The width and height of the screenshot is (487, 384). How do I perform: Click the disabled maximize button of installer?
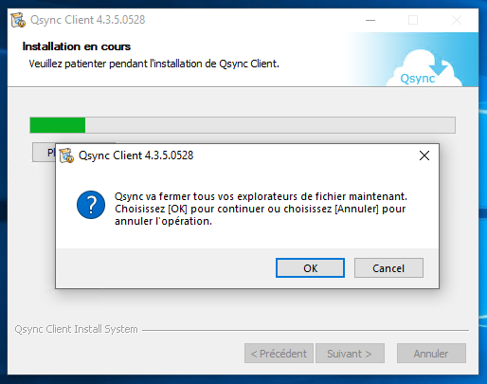pos(413,20)
